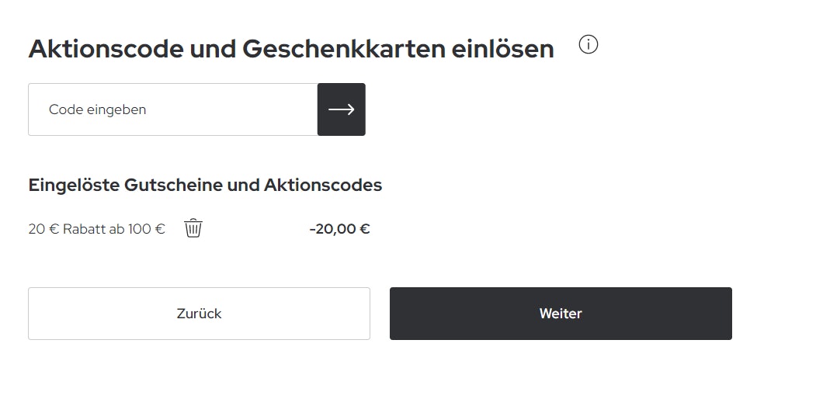Submit the code with the arrow button

coord(342,109)
